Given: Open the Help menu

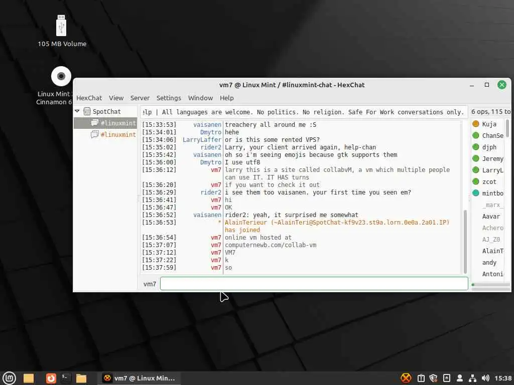Looking at the screenshot, I should [226, 98].
